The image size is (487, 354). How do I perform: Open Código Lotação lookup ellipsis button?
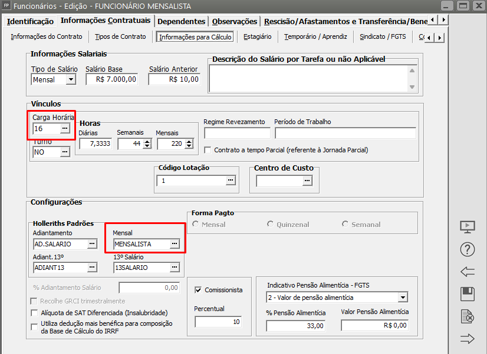[x=231, y=181]
